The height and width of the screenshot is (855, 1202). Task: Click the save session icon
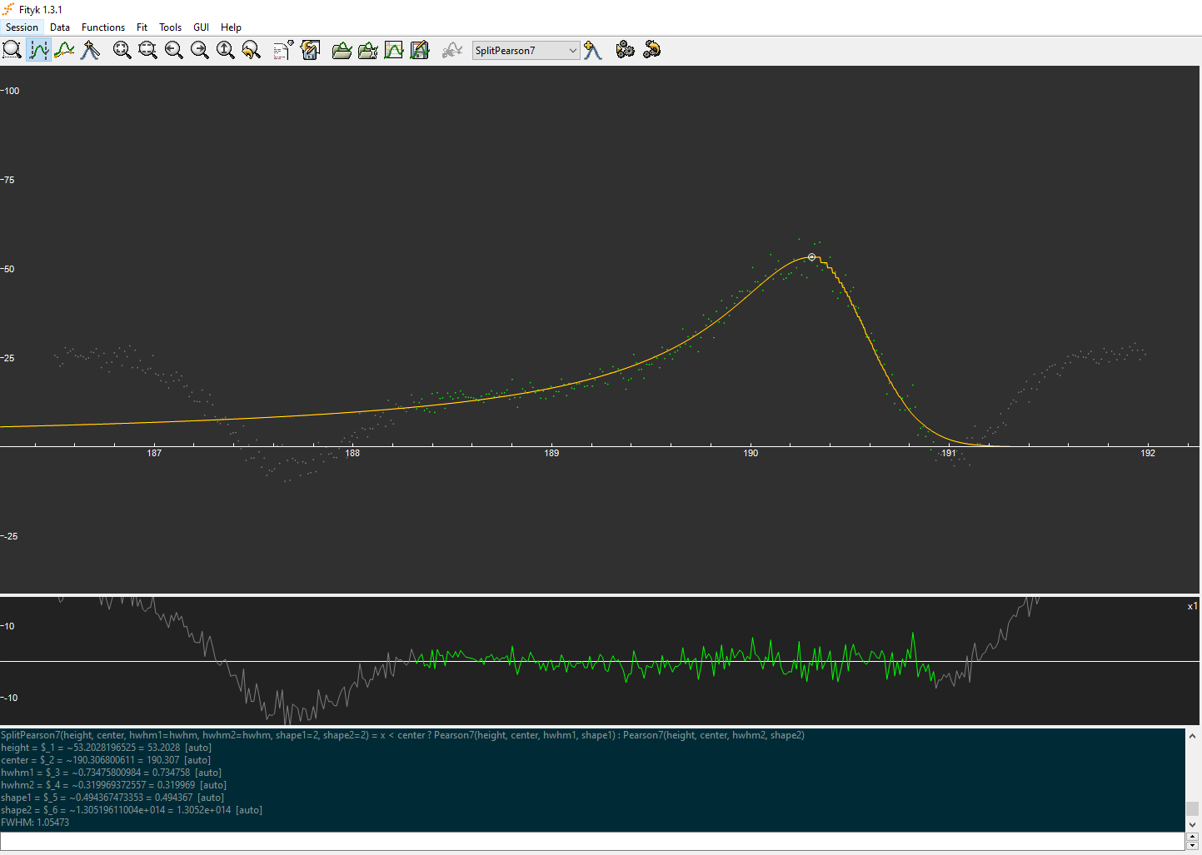311,51
